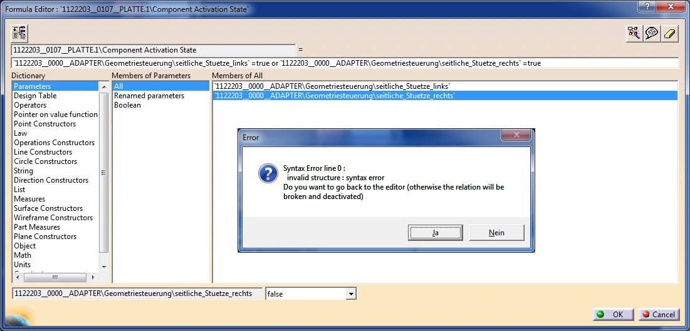Click Cancel in Formula Editor

click(x=659, y=314)
